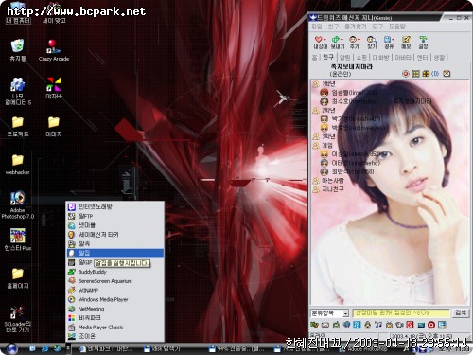This screenshot has height=355, width=473.
Task: Select the 홈페이지 folder on desktop
Action: (x=18, y=278)
